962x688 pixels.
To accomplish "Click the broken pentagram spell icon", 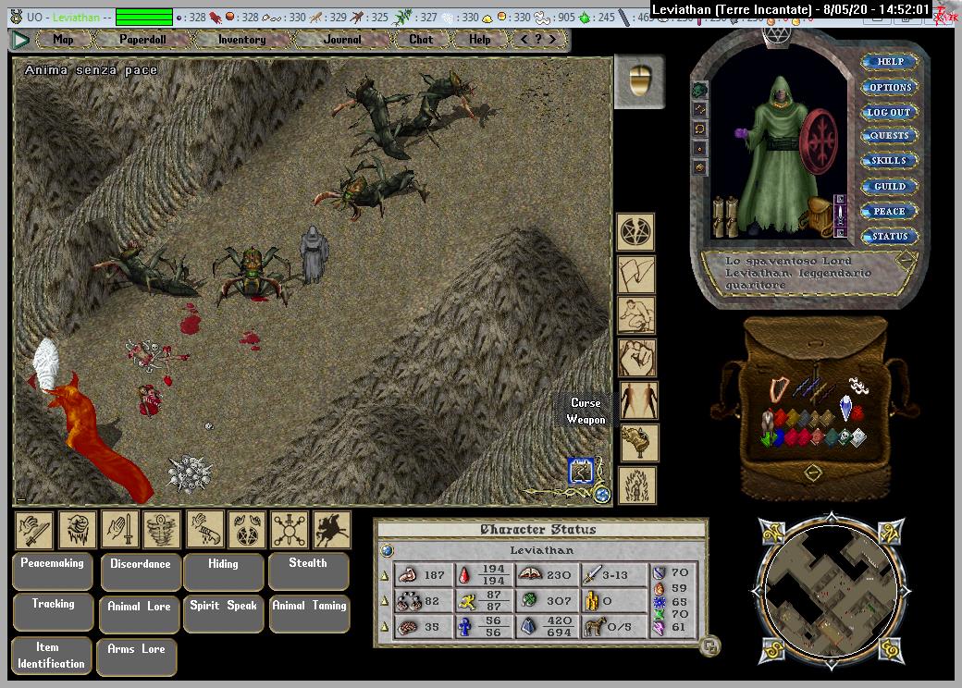I will click(x=636, y=232).
